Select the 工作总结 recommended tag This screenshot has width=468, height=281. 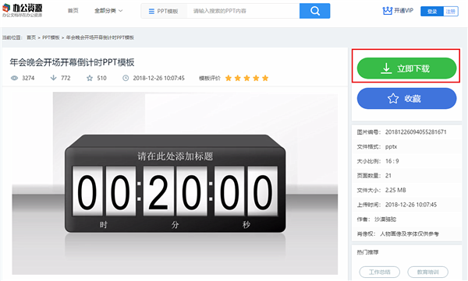379,272
